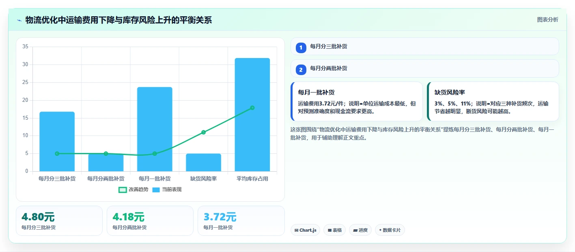The height and width of the screenshot is (252, 575).
Task: Click the x-axis label 平均库存占用
Action: (252, 179)
